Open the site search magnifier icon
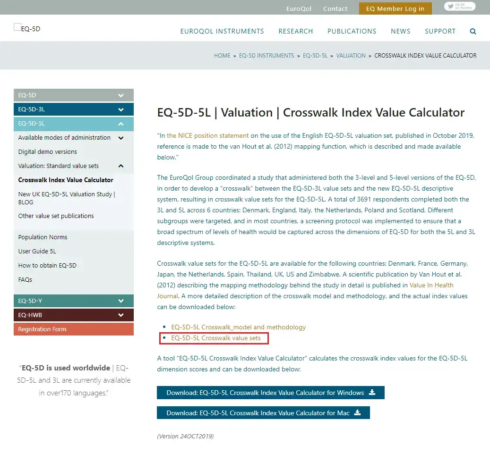The image size is (490, 453). (x=473, y=31)
